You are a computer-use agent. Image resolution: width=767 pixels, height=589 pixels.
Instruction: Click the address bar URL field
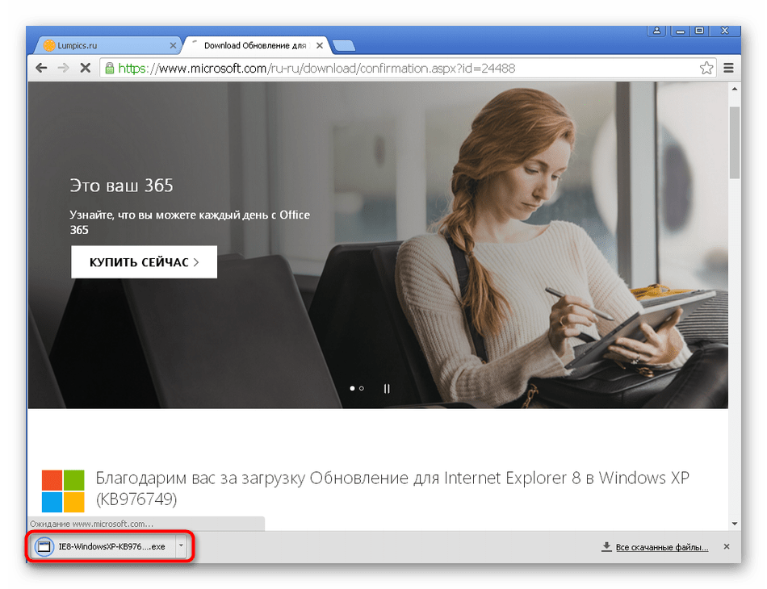[x=404, y=69]
